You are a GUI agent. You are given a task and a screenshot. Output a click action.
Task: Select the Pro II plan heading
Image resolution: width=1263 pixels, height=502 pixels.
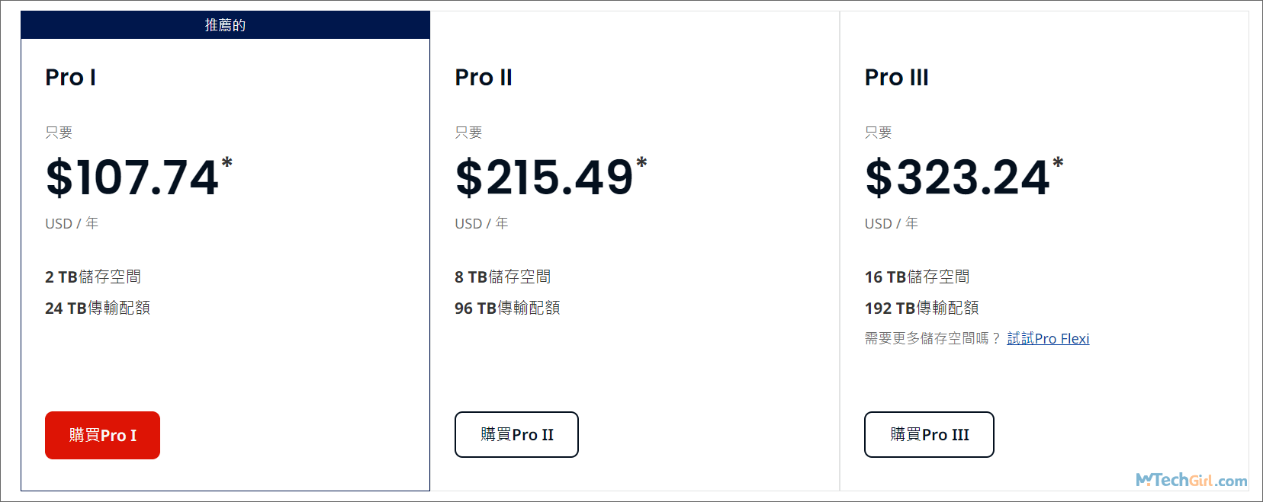(484, 78)
